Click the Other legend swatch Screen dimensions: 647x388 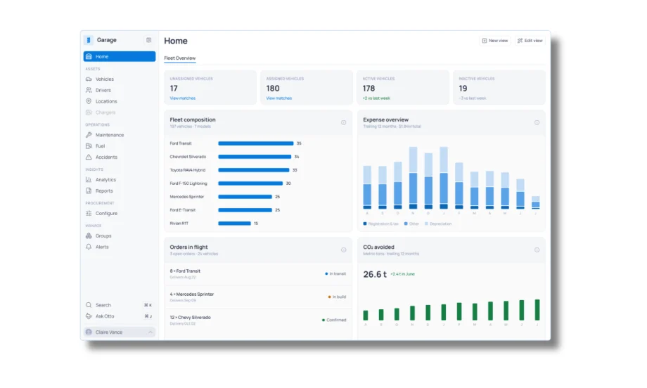point(406,224)
